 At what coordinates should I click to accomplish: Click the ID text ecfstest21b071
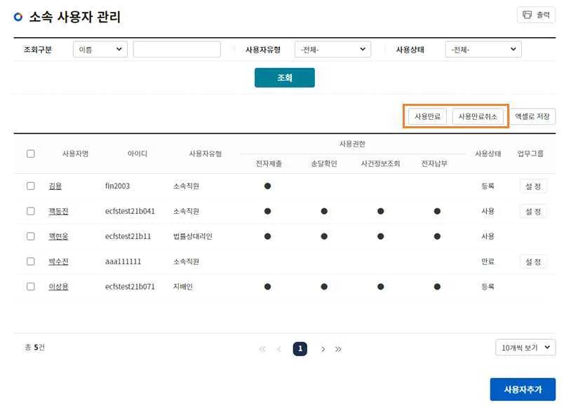click(130, 287)
